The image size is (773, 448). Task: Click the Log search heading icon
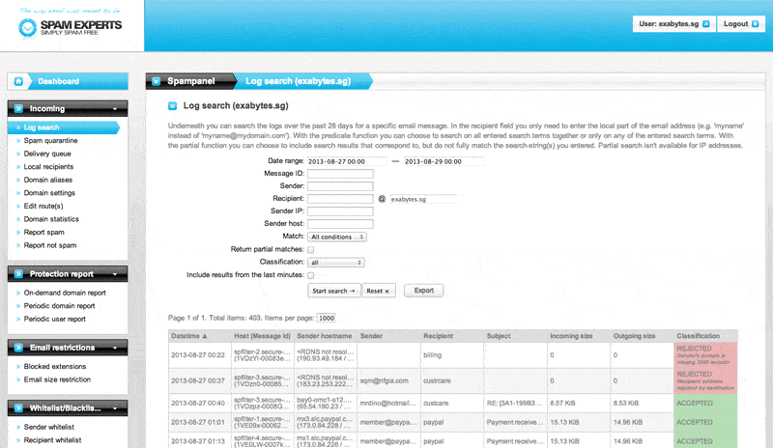click(x=172, y=105)
